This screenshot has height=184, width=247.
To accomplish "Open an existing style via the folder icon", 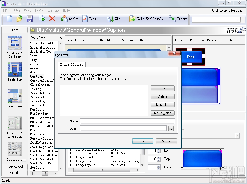I will coord(19,18).
